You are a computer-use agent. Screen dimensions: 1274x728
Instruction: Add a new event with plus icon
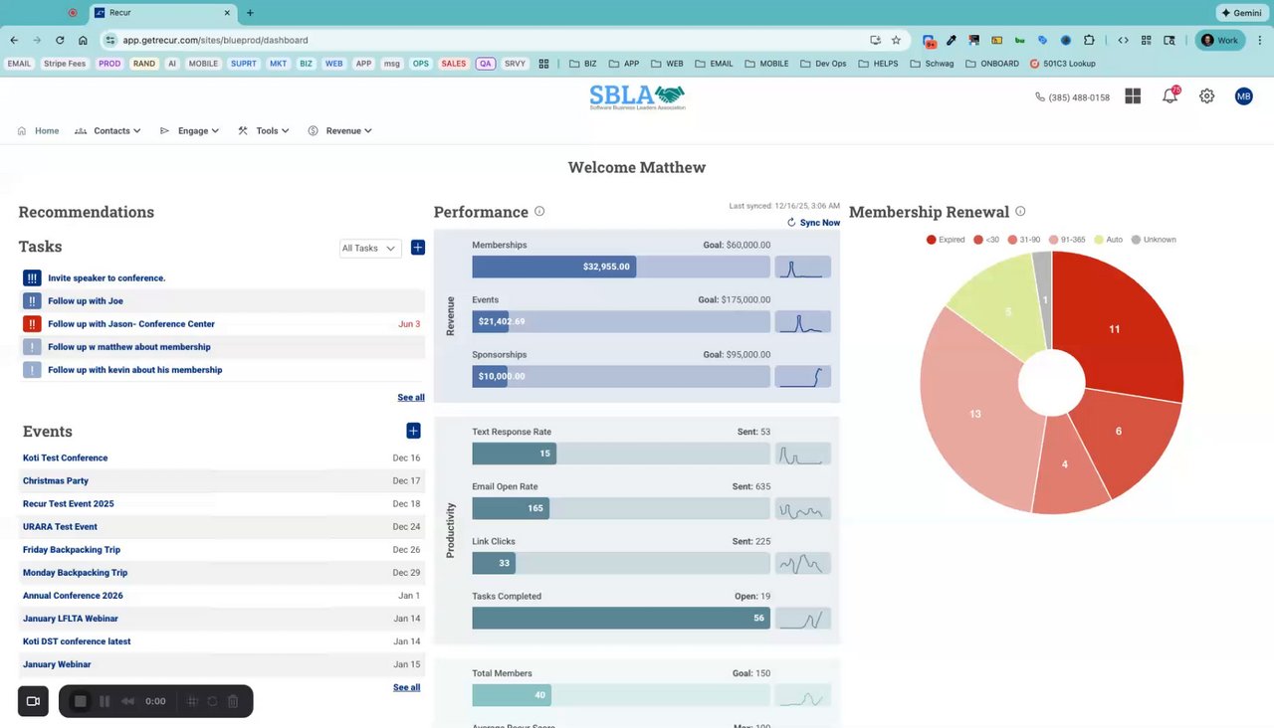pyautogui.click(x=413, y=431)
